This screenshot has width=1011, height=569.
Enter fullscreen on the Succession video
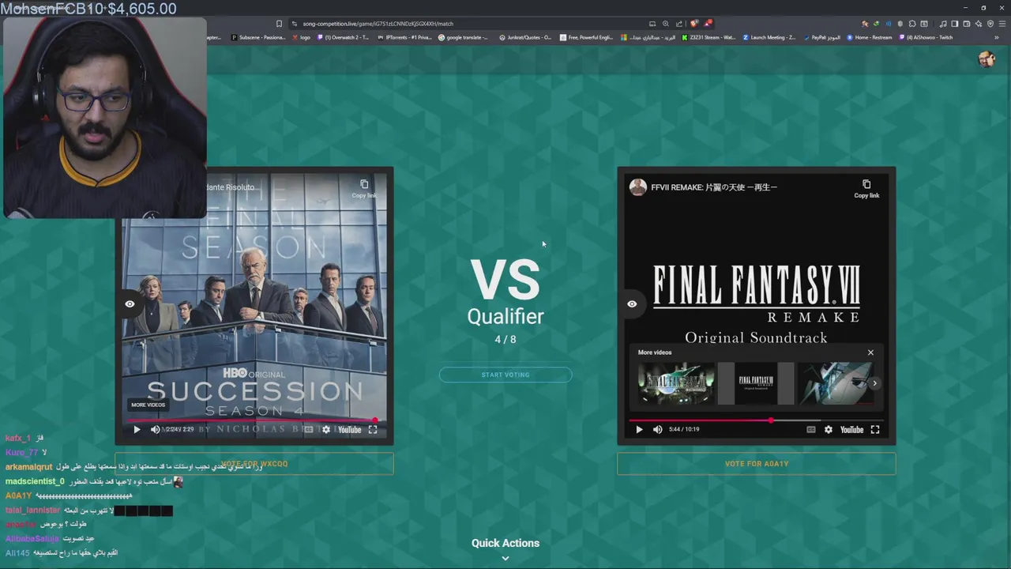[373, 430]
